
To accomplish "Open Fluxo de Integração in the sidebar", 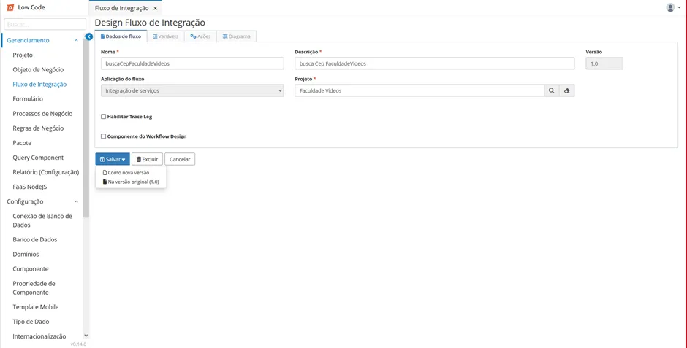I will (x=39, y=85).
